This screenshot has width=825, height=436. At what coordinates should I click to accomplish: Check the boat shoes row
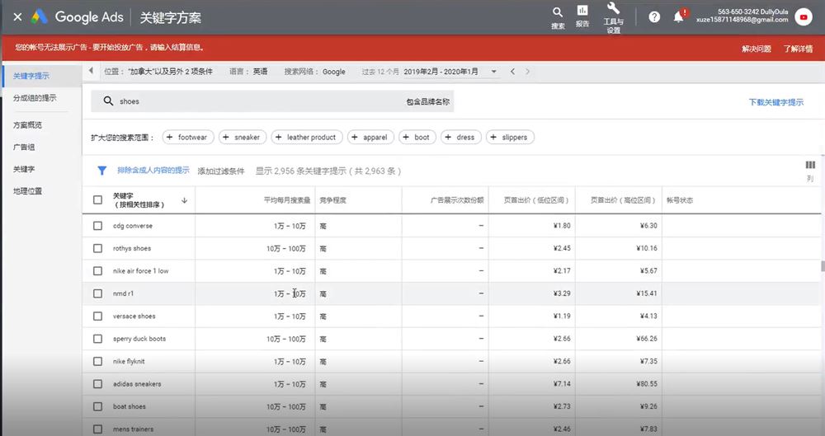click(98, 406)
